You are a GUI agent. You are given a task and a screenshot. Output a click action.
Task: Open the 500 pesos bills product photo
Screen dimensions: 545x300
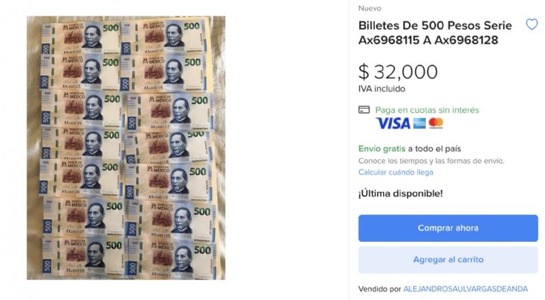coord(126,148)
